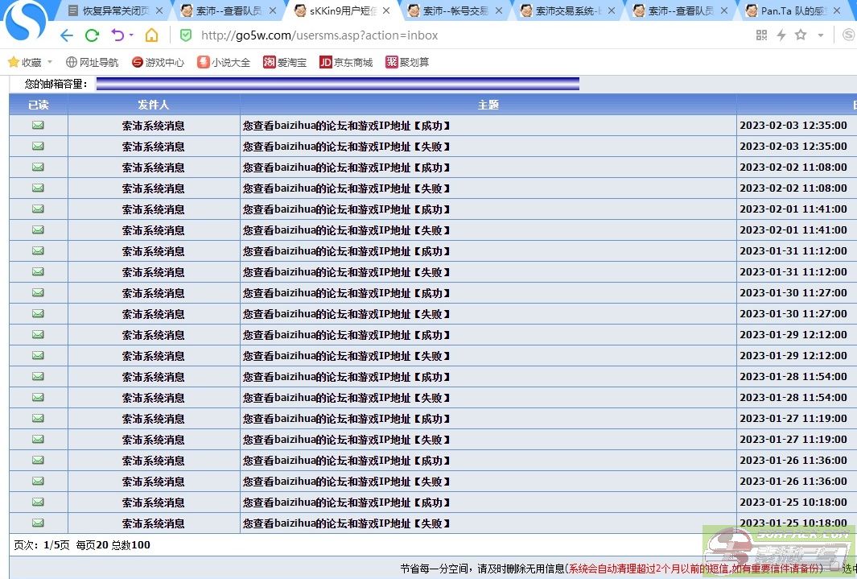Click the green refresh page icon
Screen dimensions: 857x579
pos(92,35)
